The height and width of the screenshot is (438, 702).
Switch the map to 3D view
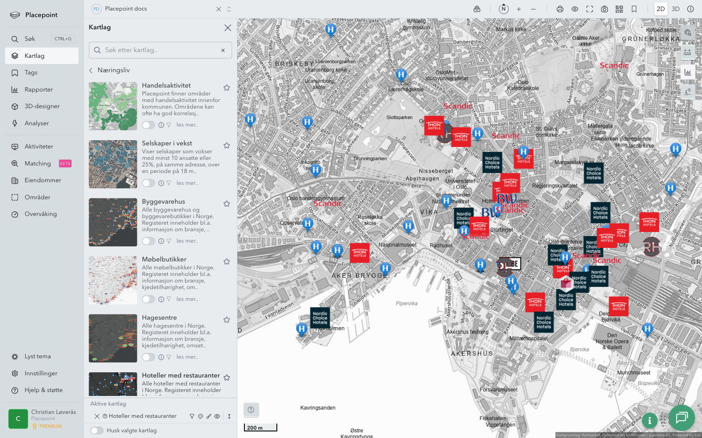(676, 9)
